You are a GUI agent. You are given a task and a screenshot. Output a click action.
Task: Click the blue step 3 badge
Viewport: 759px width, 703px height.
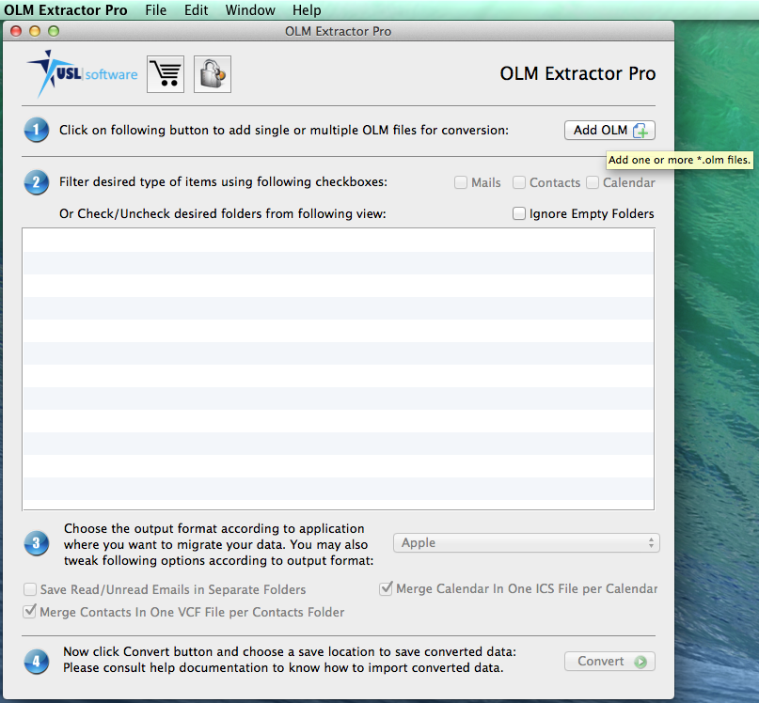click(37, 543)
